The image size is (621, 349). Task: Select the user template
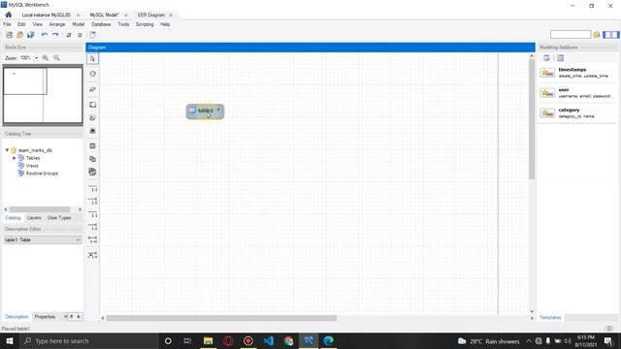tap(576, 93)
